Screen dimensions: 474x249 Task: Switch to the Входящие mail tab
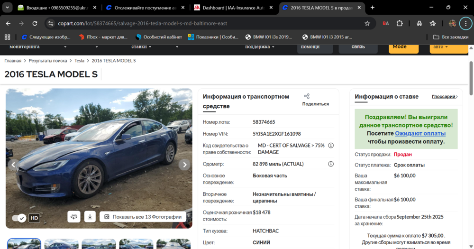point(57,8)
